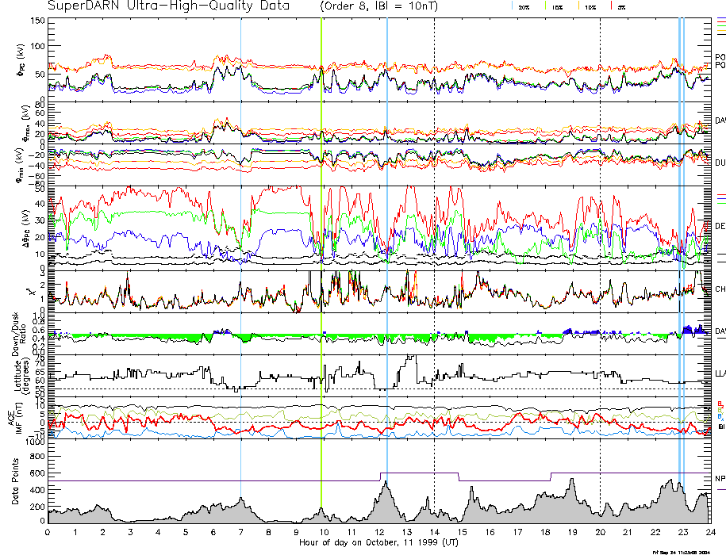Click the hour 12 tick label on x-axis
This screenshot has width=726, height=555.
click(379, 532)
